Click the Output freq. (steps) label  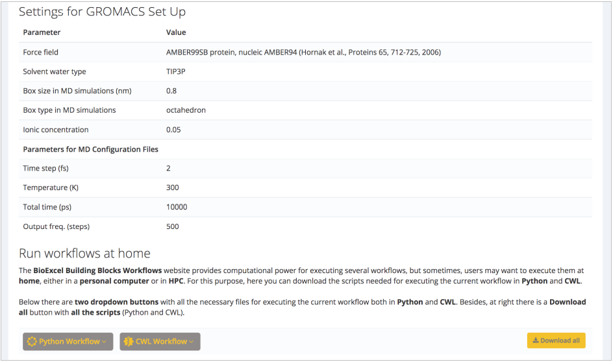[x=56, y=226]
